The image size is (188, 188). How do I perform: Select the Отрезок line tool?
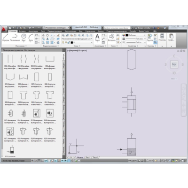pyautogui.click(x=6, y=37)
